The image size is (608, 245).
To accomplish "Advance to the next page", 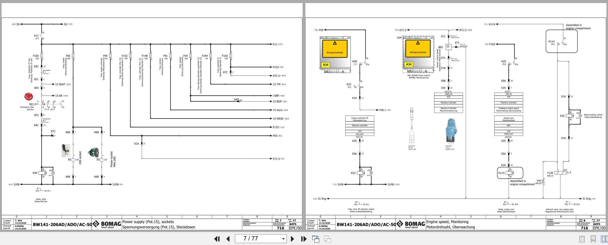I will (293, 238).
